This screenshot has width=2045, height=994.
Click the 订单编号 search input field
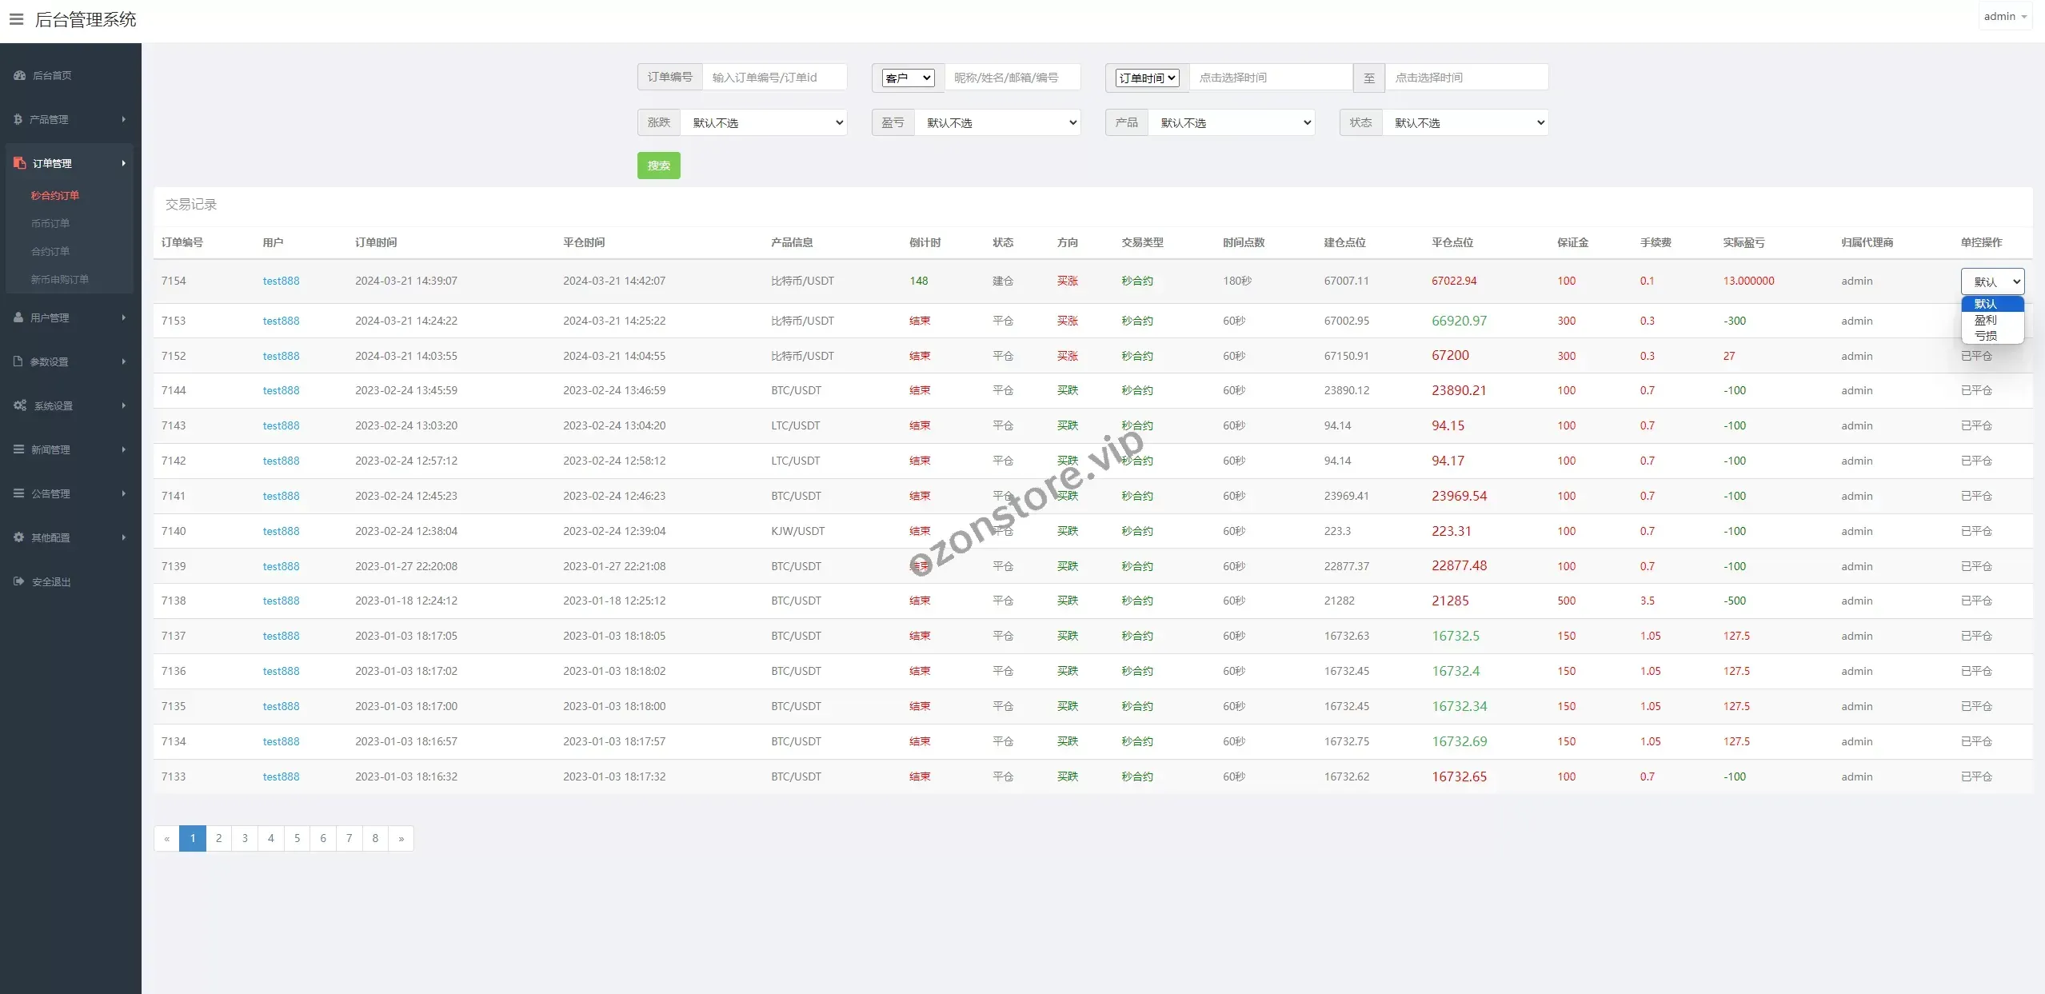773,78
